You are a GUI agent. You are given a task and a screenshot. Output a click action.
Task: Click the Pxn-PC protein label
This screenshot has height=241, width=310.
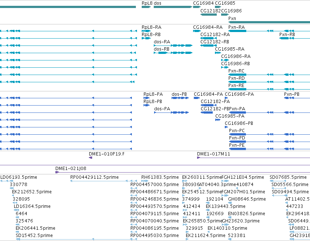coord(237,131)
